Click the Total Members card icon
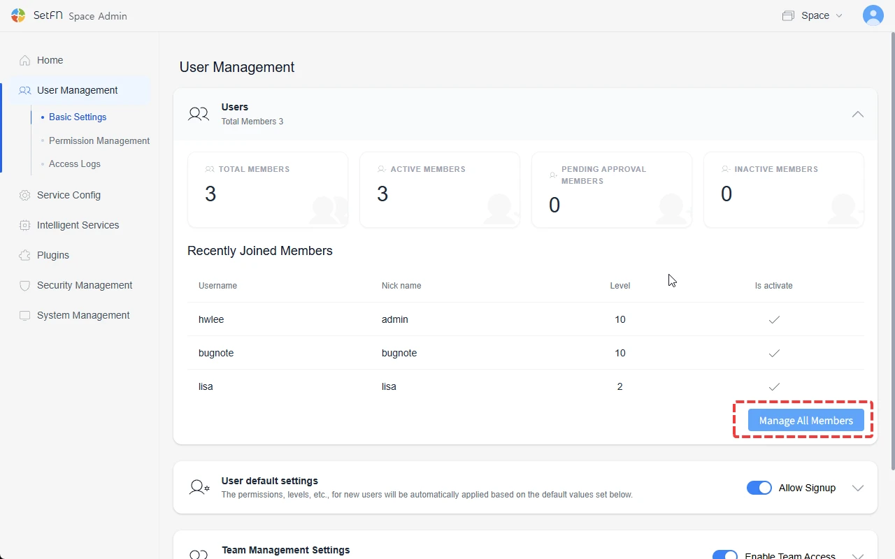 pyautogui.click(x=209, y=169)
